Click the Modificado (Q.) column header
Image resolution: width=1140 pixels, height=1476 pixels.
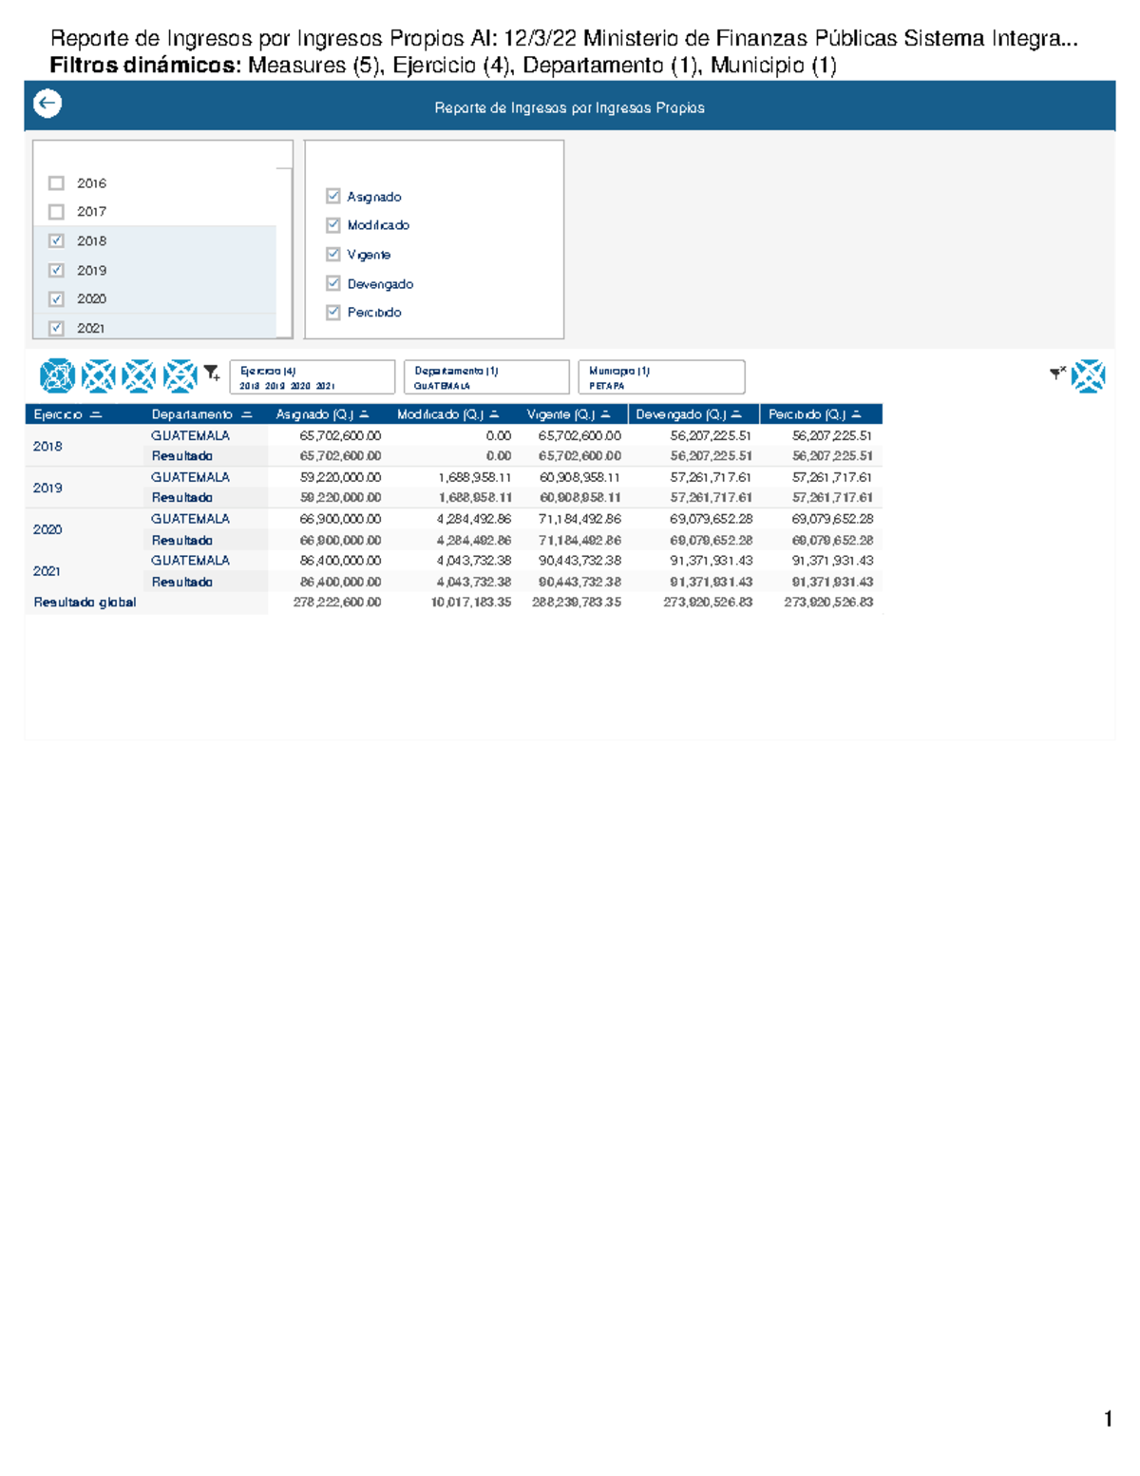440,414
